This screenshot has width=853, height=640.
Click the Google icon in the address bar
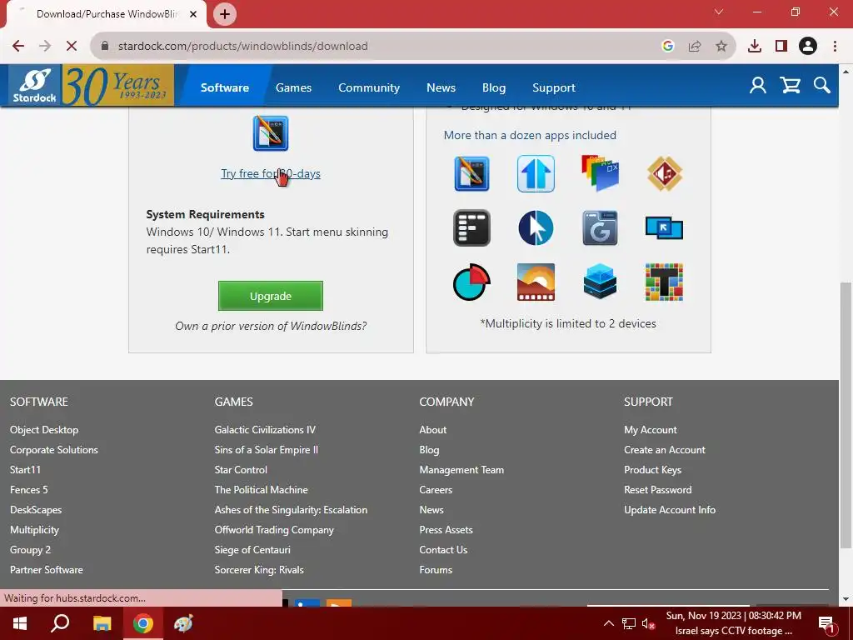[x=668, y=47]
